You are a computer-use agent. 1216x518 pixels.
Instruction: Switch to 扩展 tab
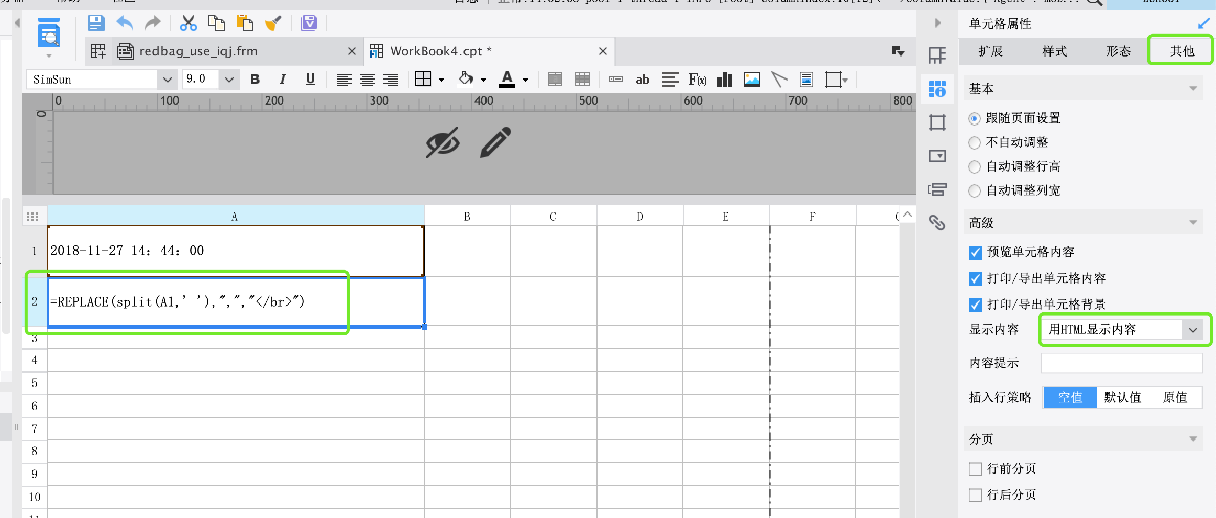pyautogui.click(x=991, y=51)
